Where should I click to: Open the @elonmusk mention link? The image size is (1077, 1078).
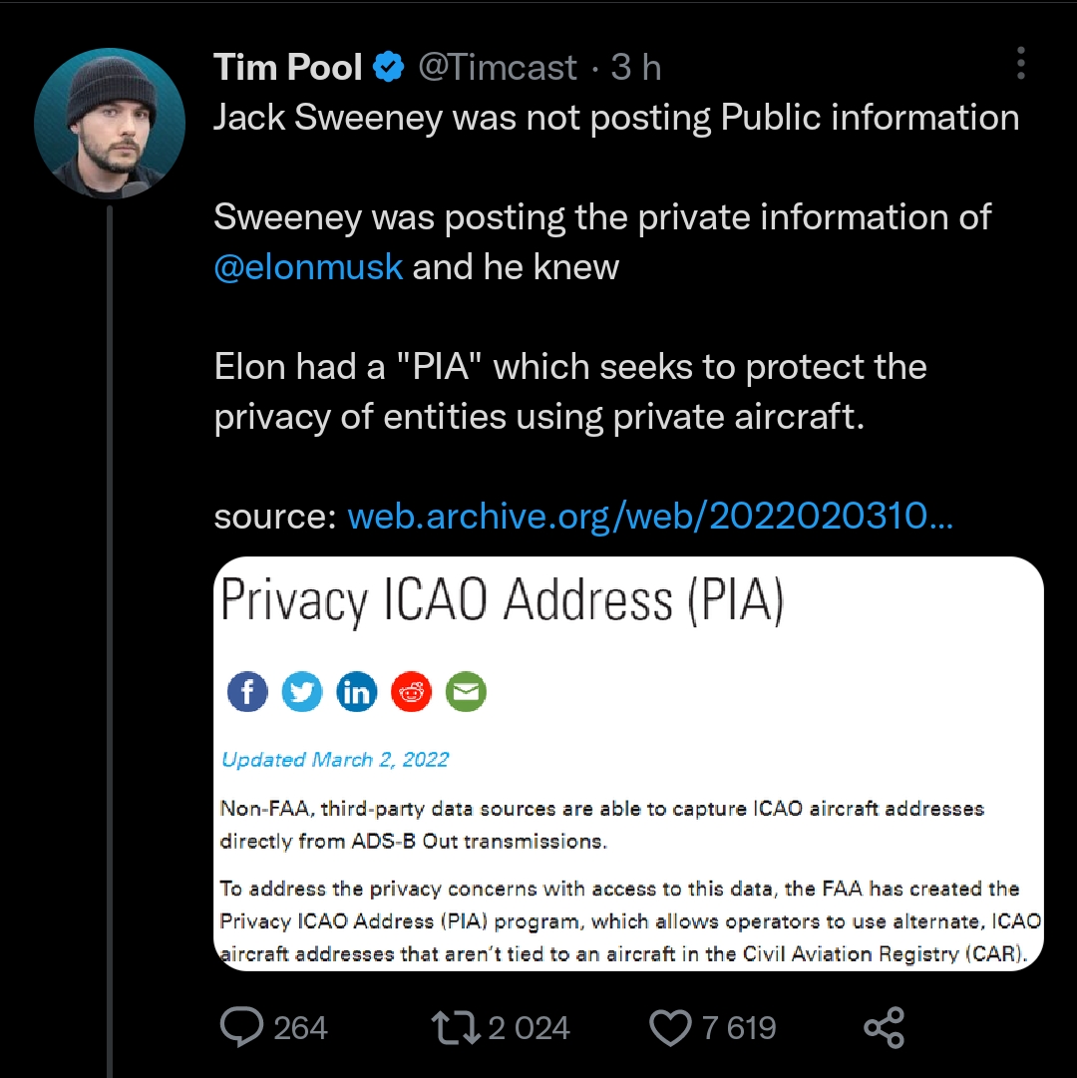pos(308,266)
